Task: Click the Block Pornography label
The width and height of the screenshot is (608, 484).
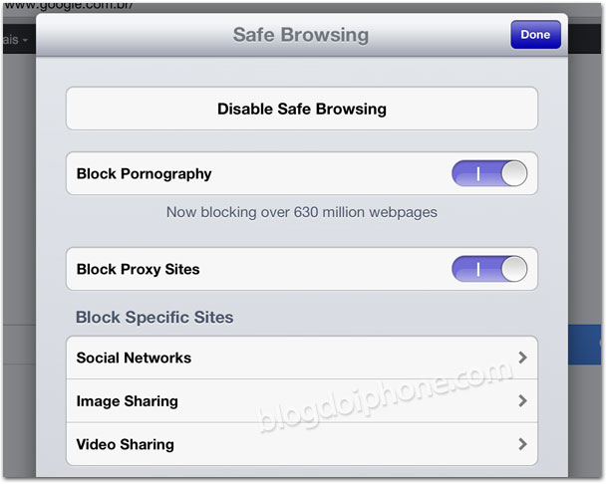Action: 144,174
